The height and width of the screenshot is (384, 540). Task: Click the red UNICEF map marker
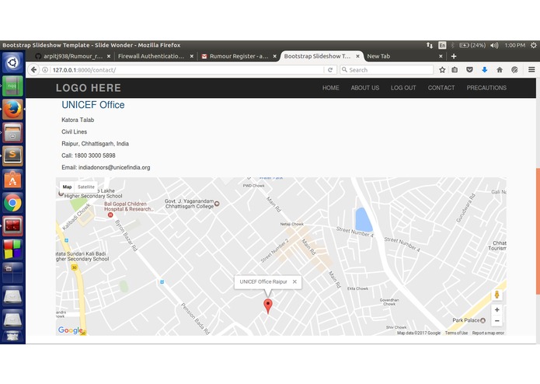[x=268, y=305]
